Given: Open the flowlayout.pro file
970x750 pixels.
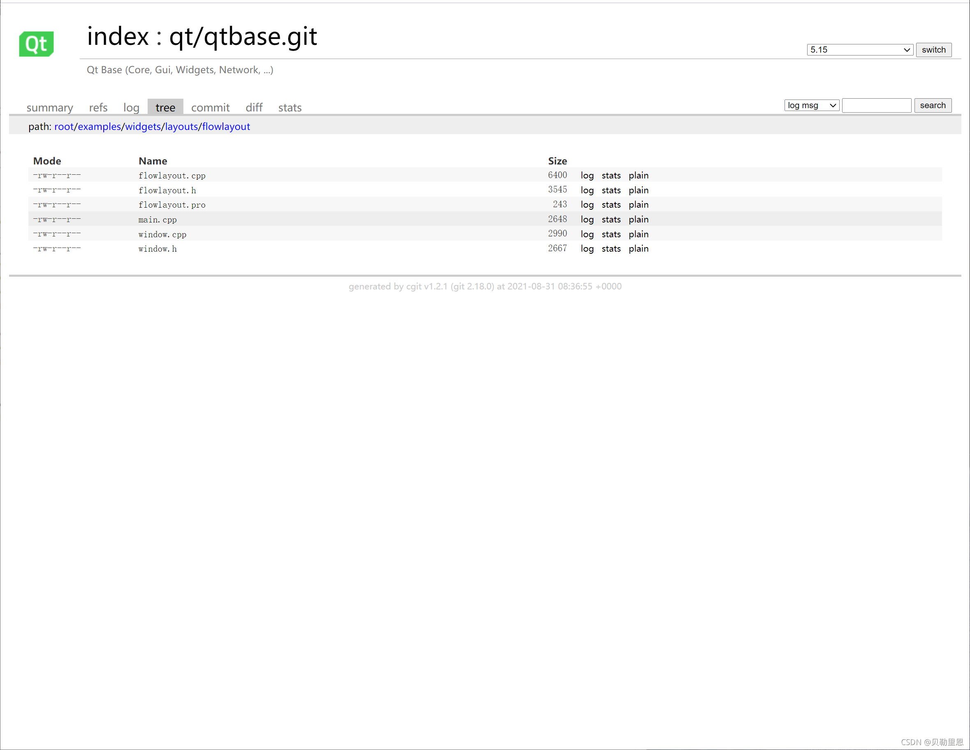Looking at the screenshot, I should click(172, 205).
